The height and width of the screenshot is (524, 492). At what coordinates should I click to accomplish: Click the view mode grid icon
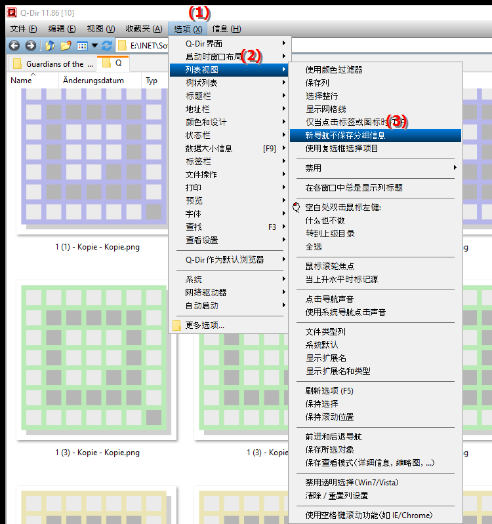82,46
